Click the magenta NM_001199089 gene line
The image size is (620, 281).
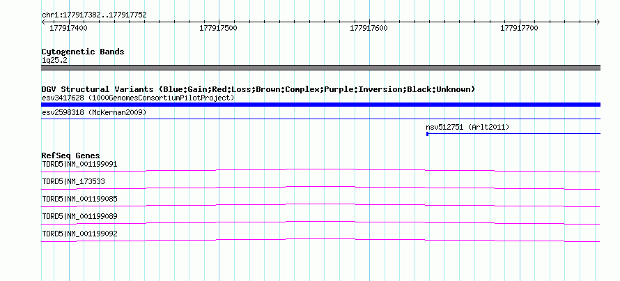(320, 222)
